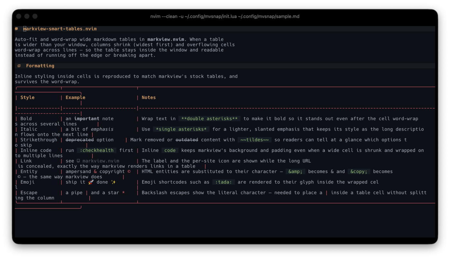Click the link icon before markview.nvim in the Link row

pos(78,161)
